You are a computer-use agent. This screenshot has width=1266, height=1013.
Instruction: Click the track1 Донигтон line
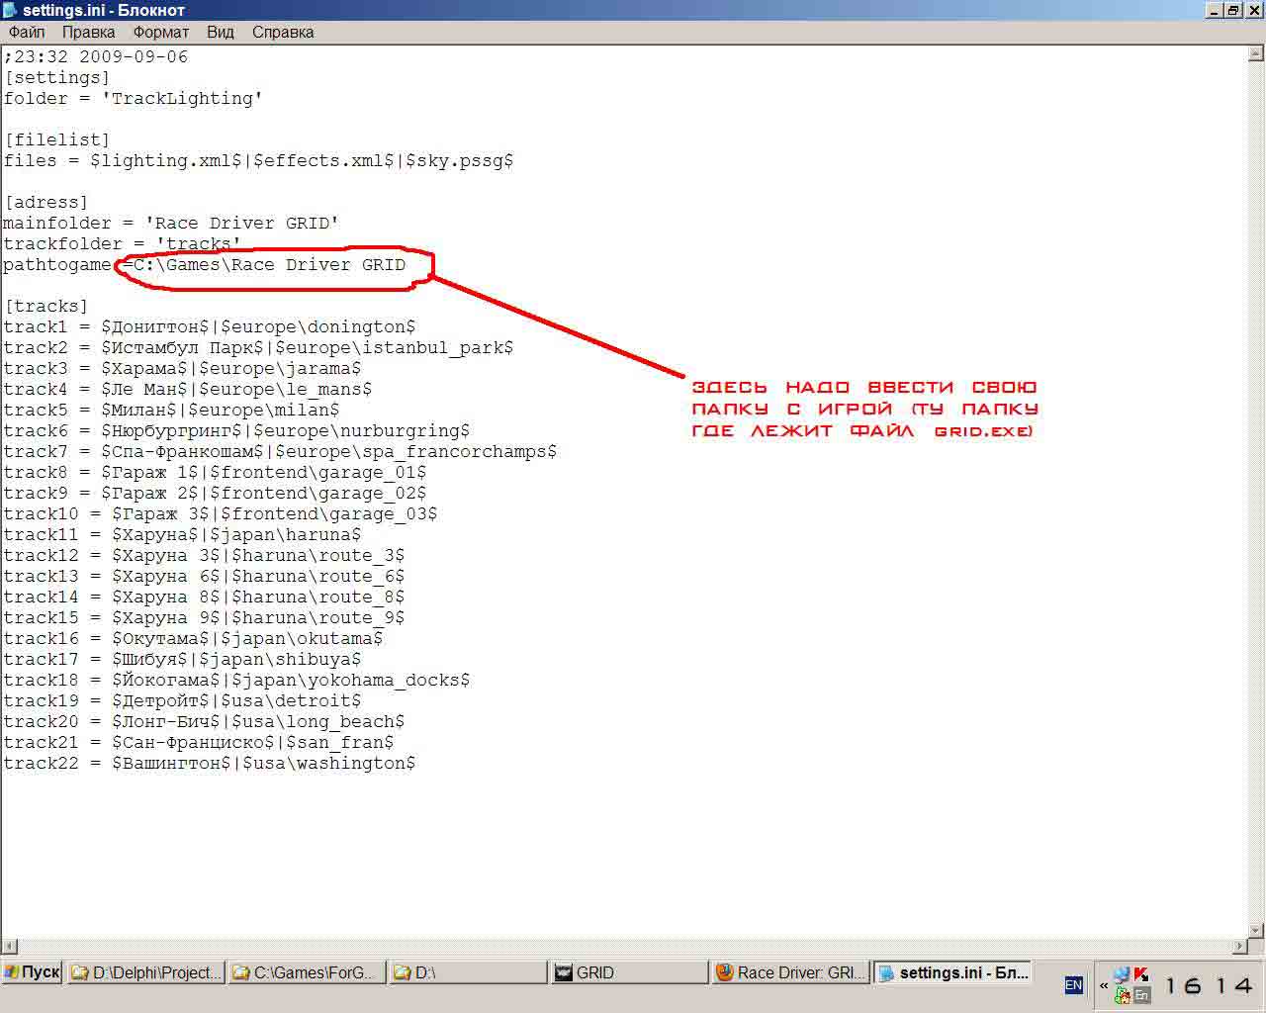click(210, 326)
